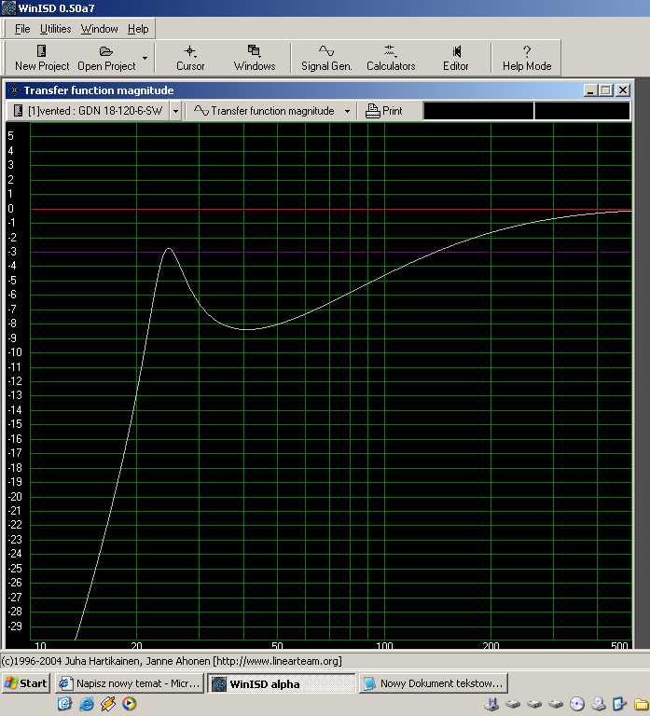Expand the project list arrow beside GDN 18-120-6-SW

(x=175, y=111)
